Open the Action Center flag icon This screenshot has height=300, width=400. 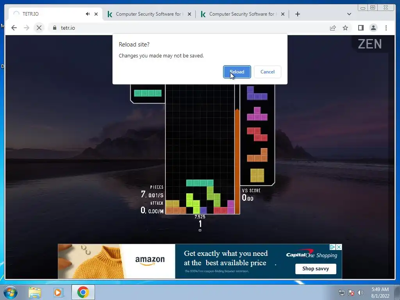pos(351,293)
